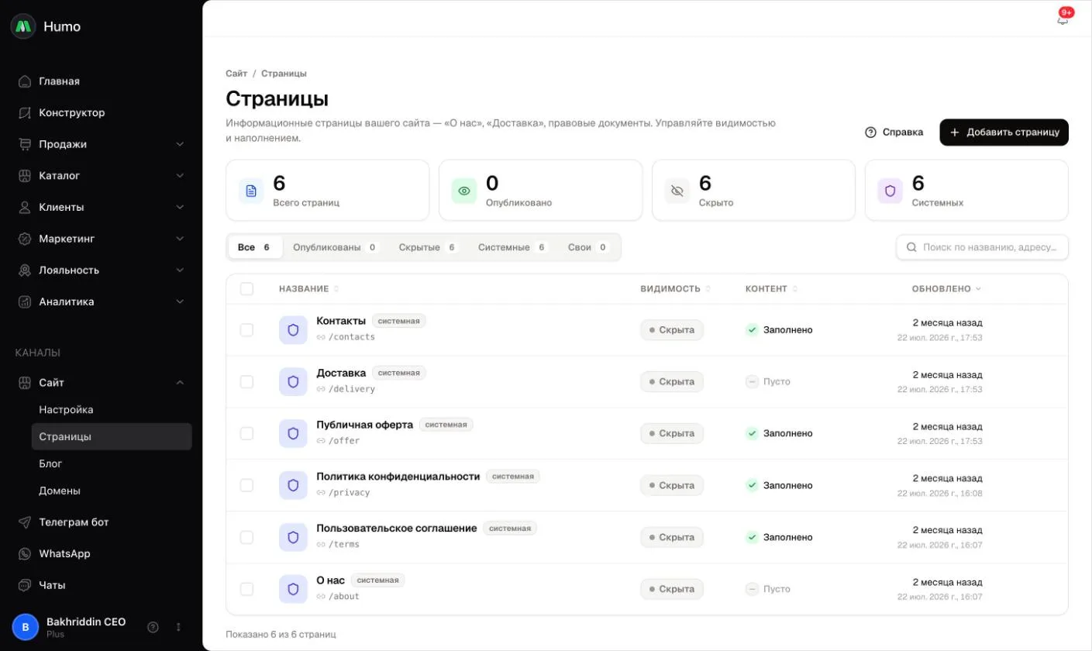The image size is (1092, 651).
Task: Click the /privacy address text
Action: [350, 493]
